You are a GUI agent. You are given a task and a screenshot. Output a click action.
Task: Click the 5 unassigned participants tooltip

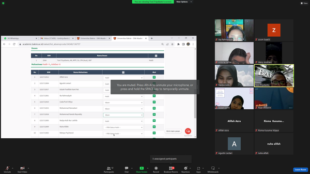tap(171, 159)
